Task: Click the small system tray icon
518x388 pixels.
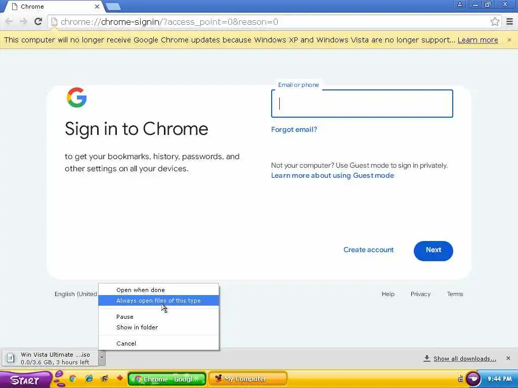Action: (x=460, y=379)
